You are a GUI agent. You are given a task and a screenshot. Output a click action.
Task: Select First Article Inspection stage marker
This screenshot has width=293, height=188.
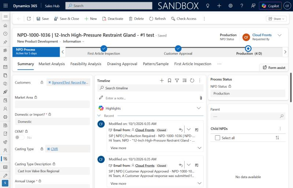[x=104, y=48]
